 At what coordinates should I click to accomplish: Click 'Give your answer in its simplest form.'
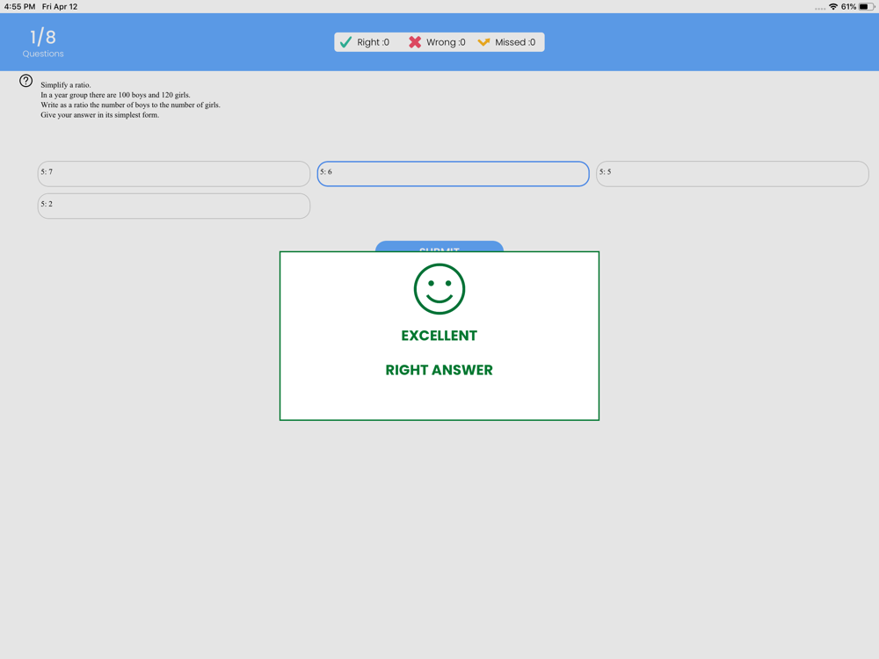pyautogui.click(x=100, y=115)
